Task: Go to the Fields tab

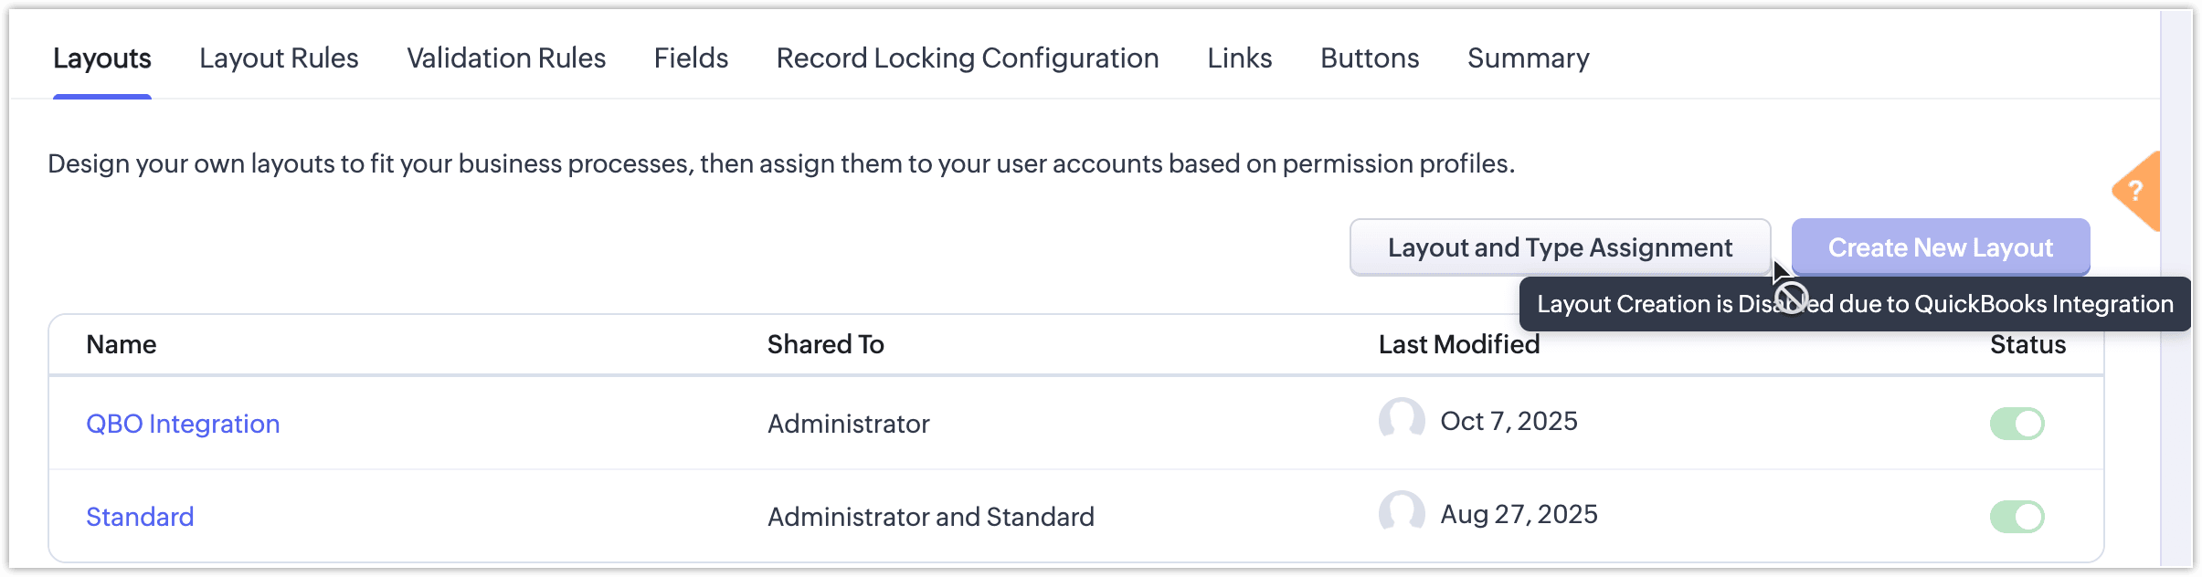Action: coord(691,58)
